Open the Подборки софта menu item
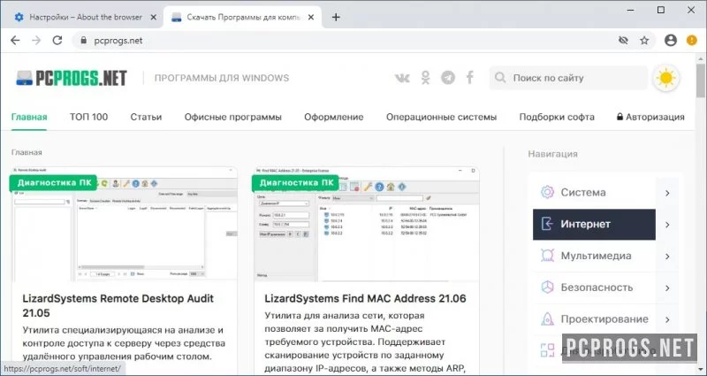The width and height of the screenshot is (707, 376). coord(557,117)
